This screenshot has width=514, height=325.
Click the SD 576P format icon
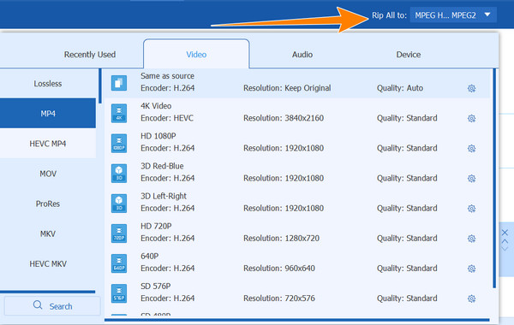[x=119, y=293]
